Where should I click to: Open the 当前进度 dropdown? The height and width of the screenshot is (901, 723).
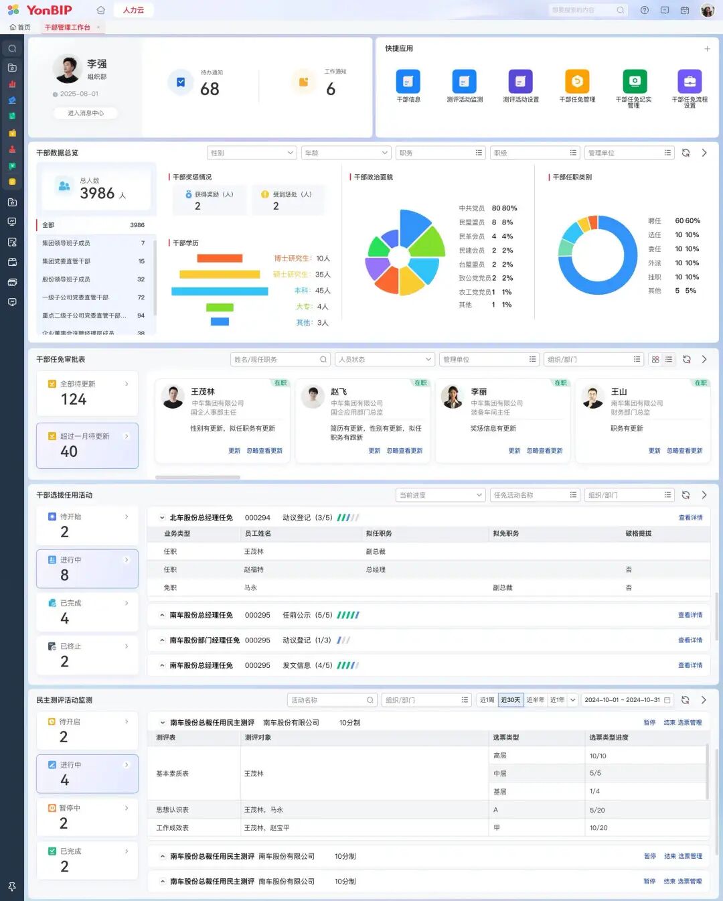pos(440,495)
